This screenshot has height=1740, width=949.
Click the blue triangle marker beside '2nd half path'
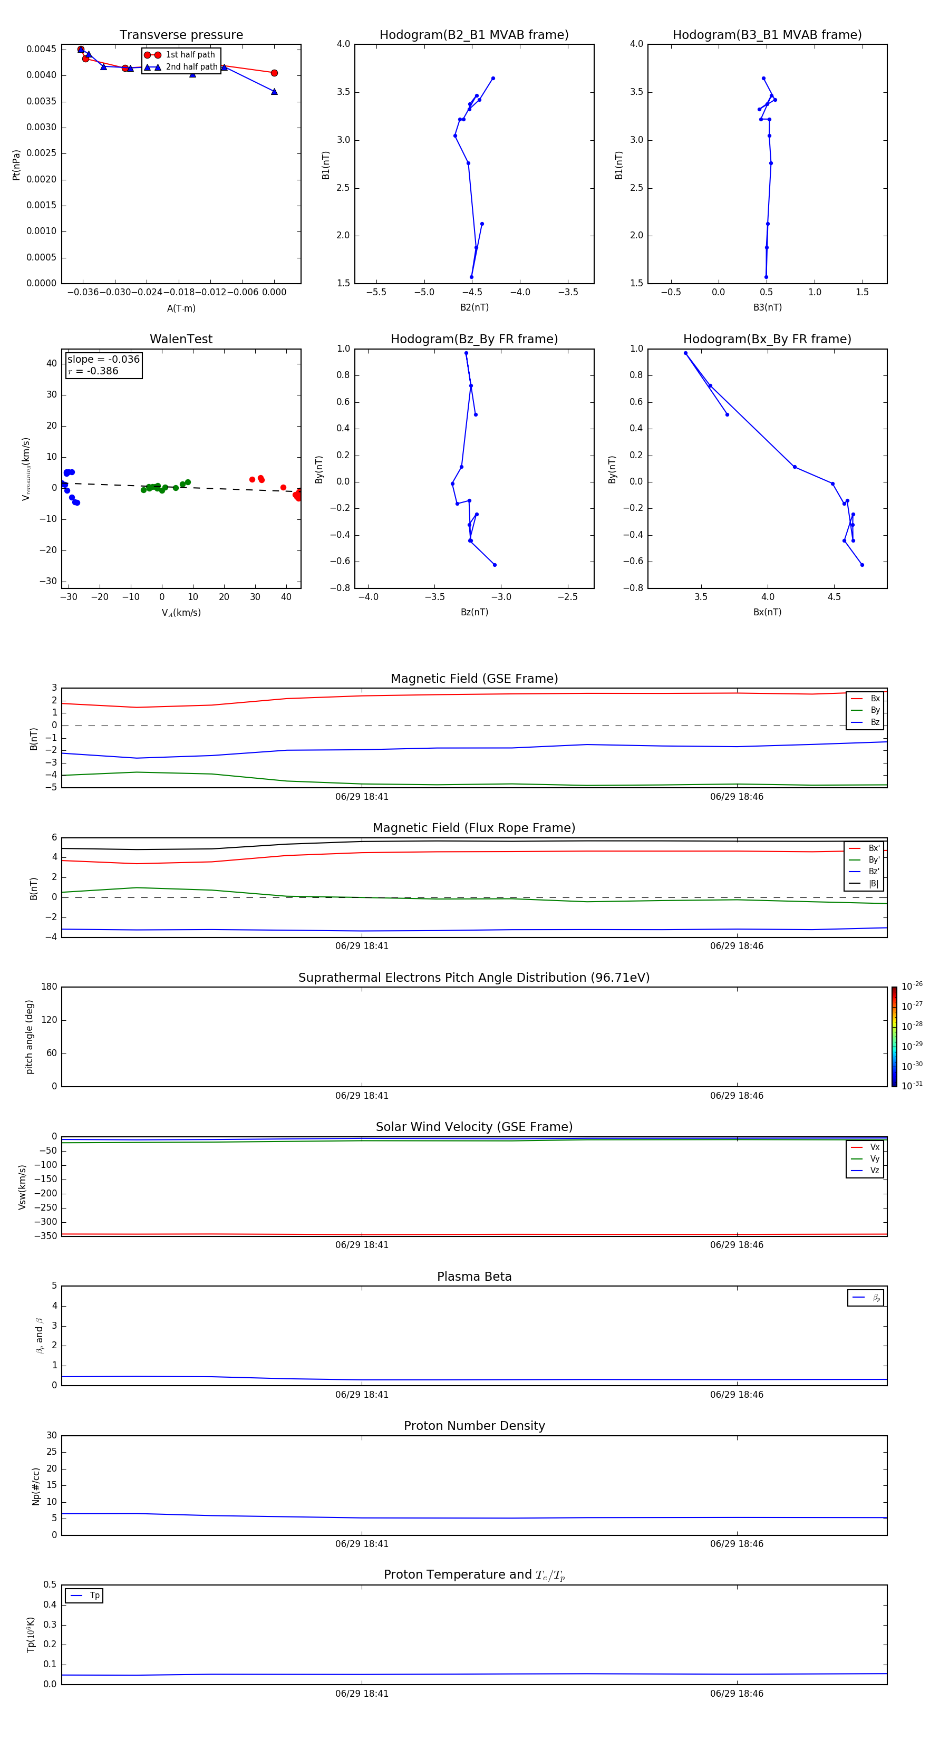tap(152, 67)
